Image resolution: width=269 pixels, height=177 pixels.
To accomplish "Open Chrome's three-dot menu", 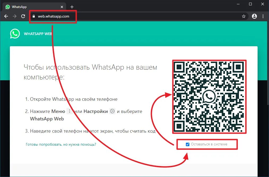I will [263, 16].
